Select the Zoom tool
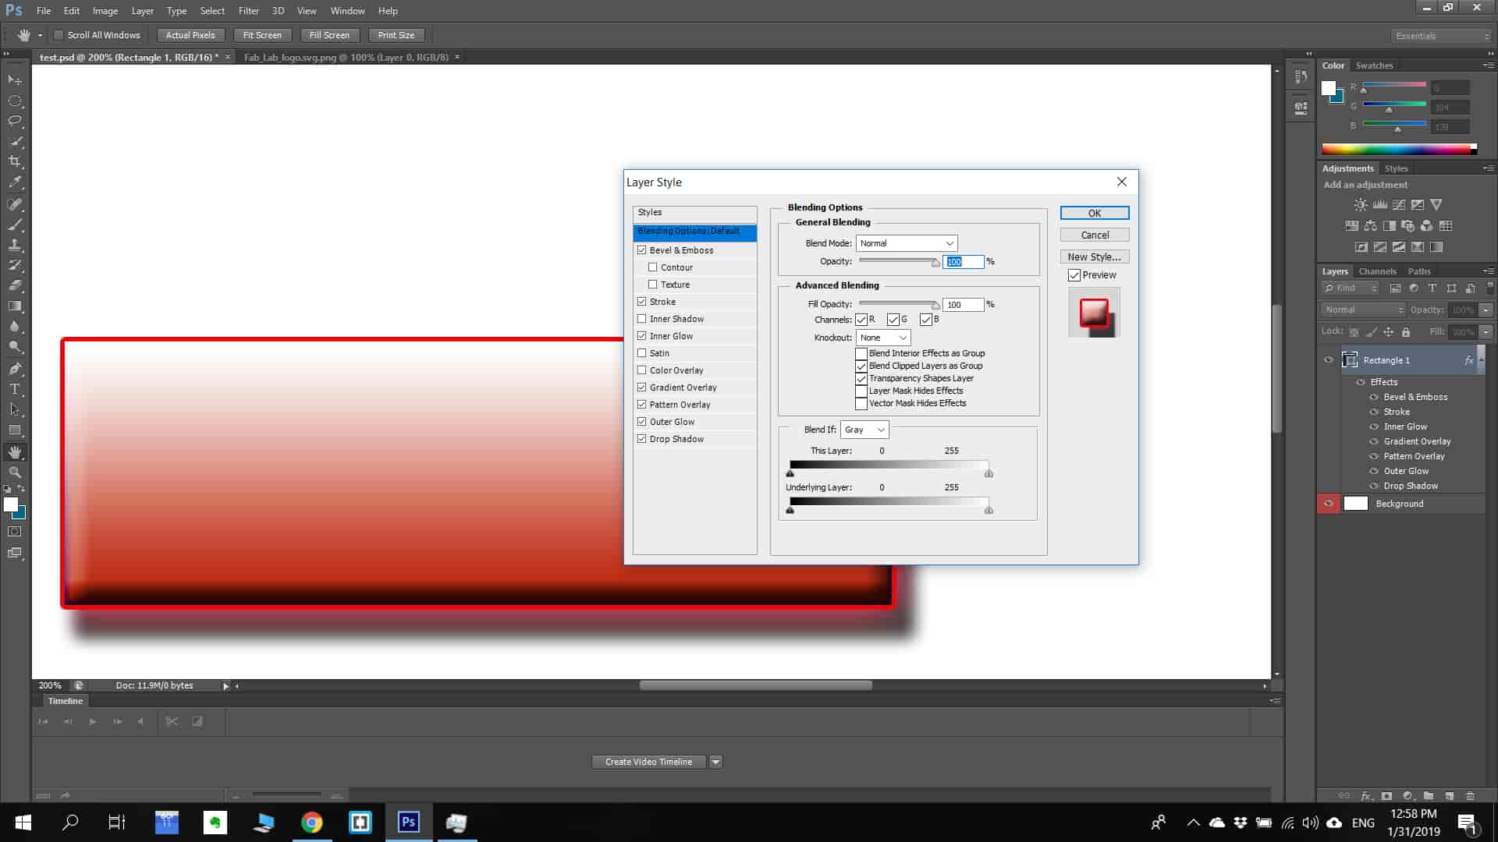This screenshot has width=1498, height=842. coord(15,472)
